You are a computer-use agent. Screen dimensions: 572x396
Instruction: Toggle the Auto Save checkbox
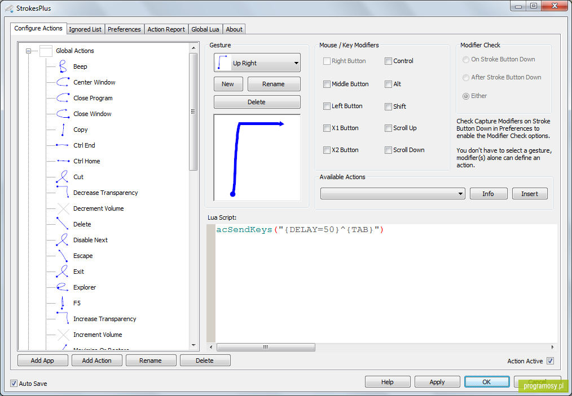point(14,383)
